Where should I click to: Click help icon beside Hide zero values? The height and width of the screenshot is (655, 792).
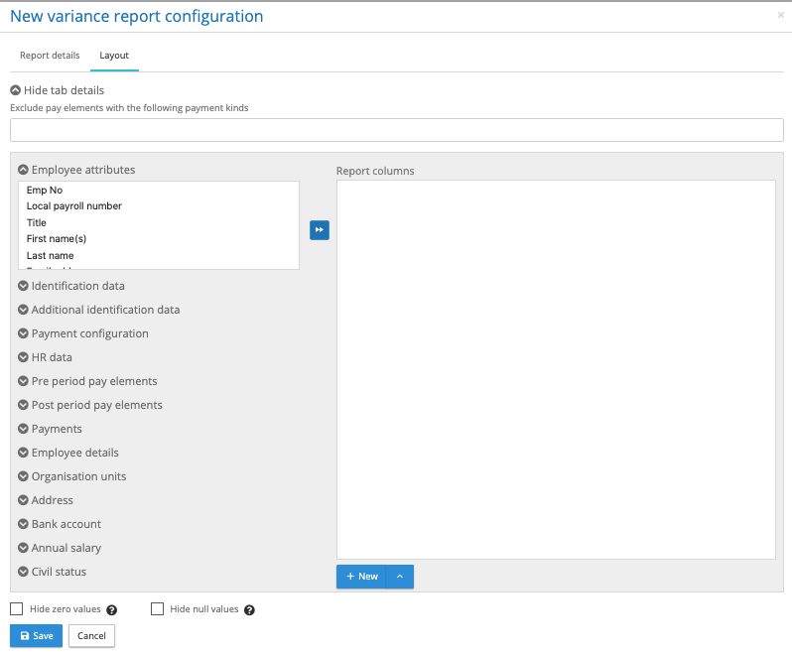[112, 610]
